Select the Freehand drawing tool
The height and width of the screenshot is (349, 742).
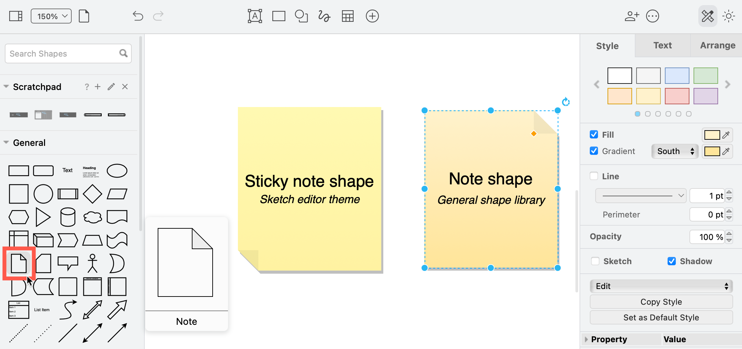[324, 16]
